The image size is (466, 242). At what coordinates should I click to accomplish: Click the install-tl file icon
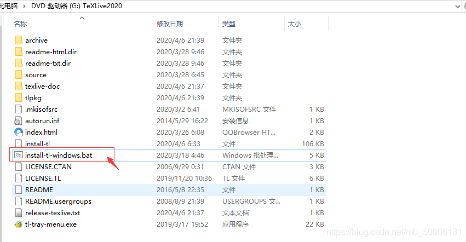point(19,143)
